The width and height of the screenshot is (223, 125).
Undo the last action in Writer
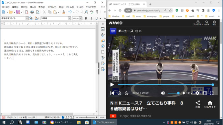click(x=70, y=12)
